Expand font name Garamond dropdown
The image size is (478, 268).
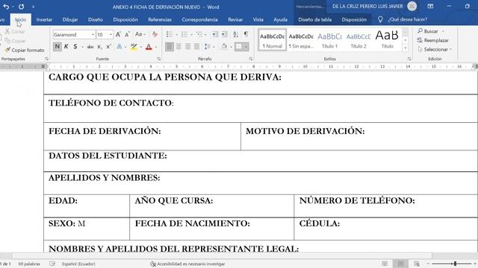tap(93, 35)
